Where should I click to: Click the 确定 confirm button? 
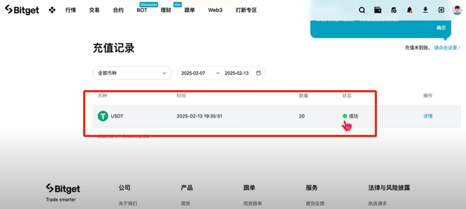point(441,28)
